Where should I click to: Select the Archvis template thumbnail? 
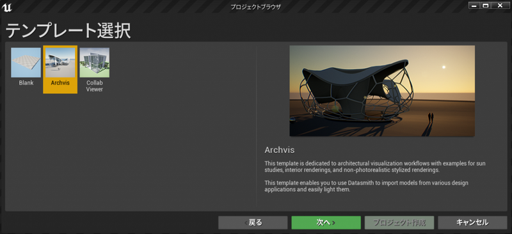click(x=60, y=63)
